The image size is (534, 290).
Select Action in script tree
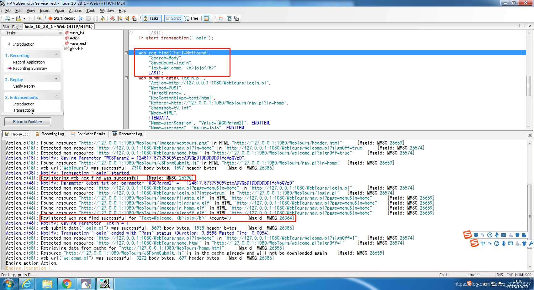coord(75,38)
